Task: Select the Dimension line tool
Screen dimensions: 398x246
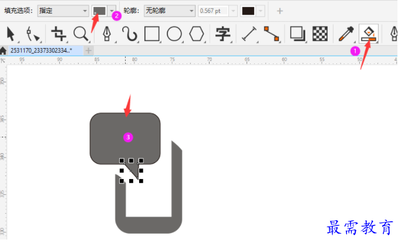Action: (249, 34)
